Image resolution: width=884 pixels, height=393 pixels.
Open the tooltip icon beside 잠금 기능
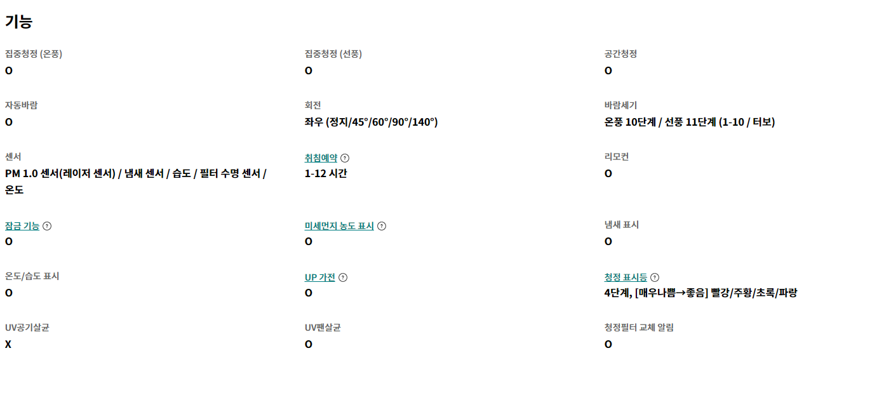(47, 226)
